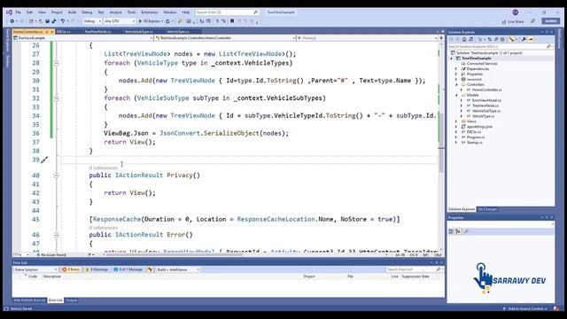Viewport: 567px width, 319px height.
Task: Open the Tools menu
Action: pos(132,12)
